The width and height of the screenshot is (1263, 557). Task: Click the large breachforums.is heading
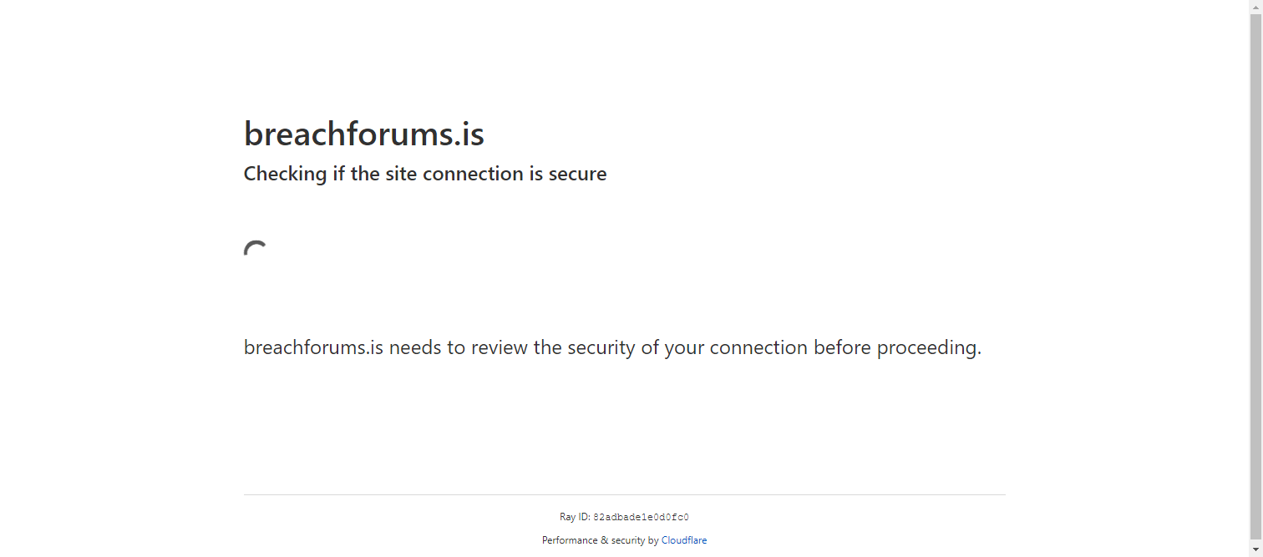(364, 134)
